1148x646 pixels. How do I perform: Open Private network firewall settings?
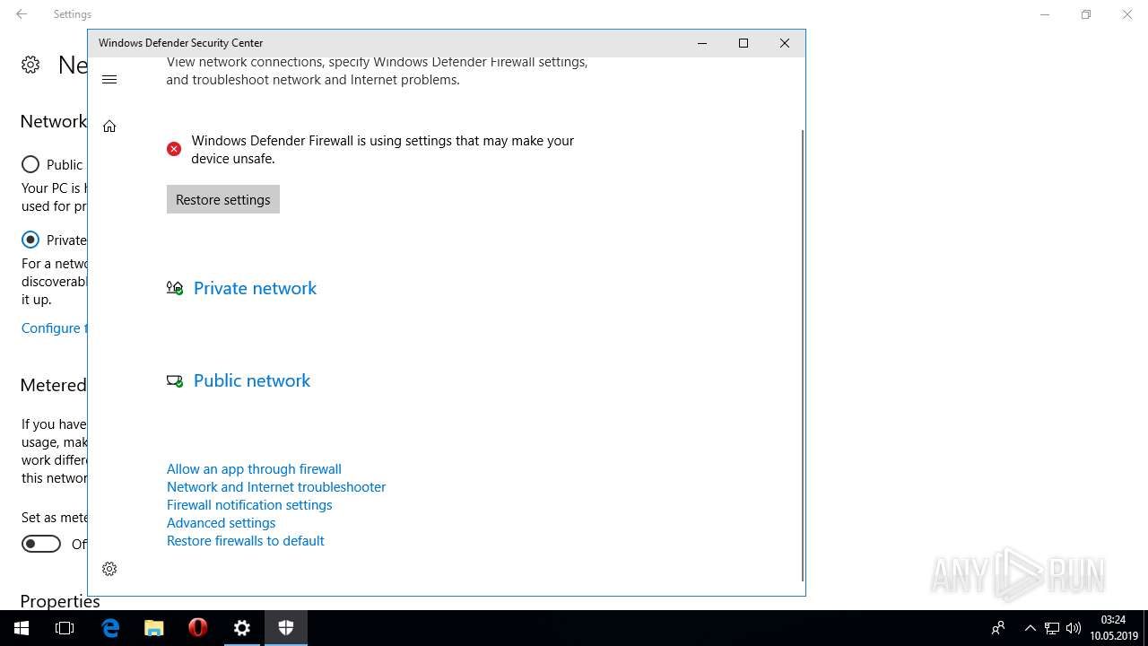coord(255,288)
